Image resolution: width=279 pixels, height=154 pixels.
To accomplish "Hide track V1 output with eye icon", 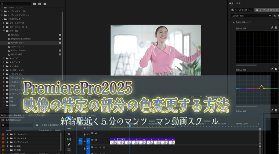I will 96,140.
